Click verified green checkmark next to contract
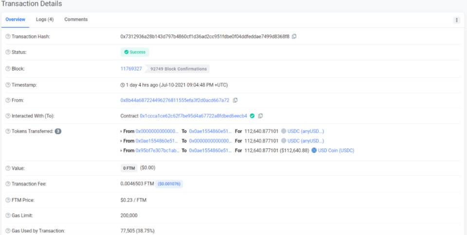The image size is (467, 235). click(252, 116)
